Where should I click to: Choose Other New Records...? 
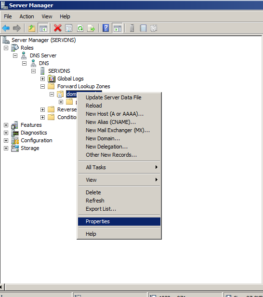119,155
